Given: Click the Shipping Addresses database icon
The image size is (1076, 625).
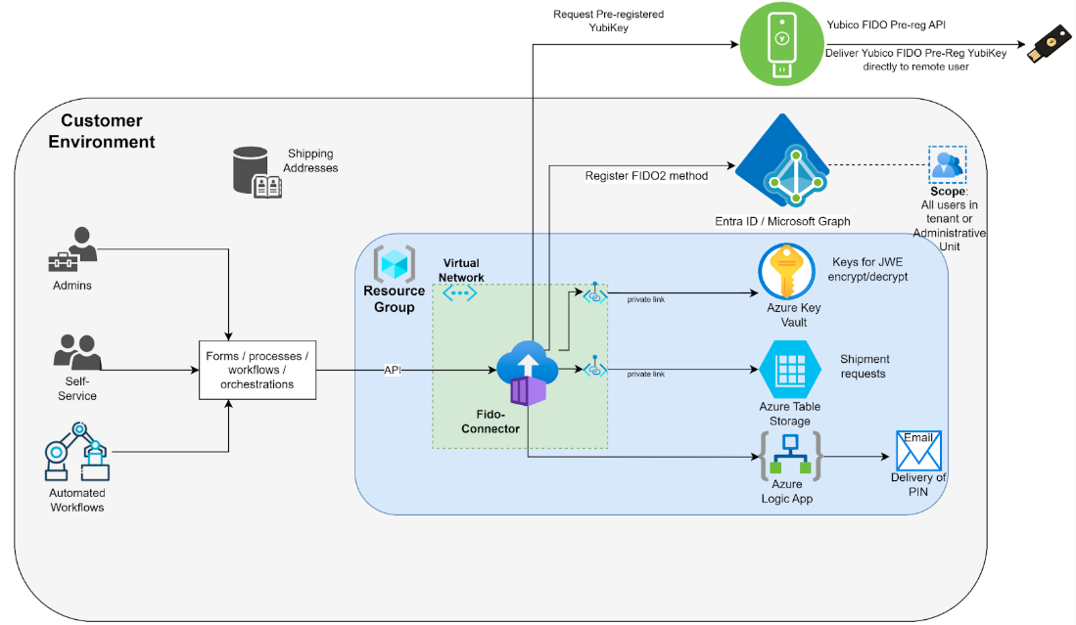Looking at the screenshot, I should [x=254, y=171].
